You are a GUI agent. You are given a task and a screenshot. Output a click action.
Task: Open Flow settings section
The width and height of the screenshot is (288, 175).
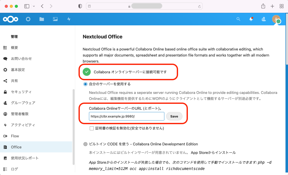click(x=36, y=136)
